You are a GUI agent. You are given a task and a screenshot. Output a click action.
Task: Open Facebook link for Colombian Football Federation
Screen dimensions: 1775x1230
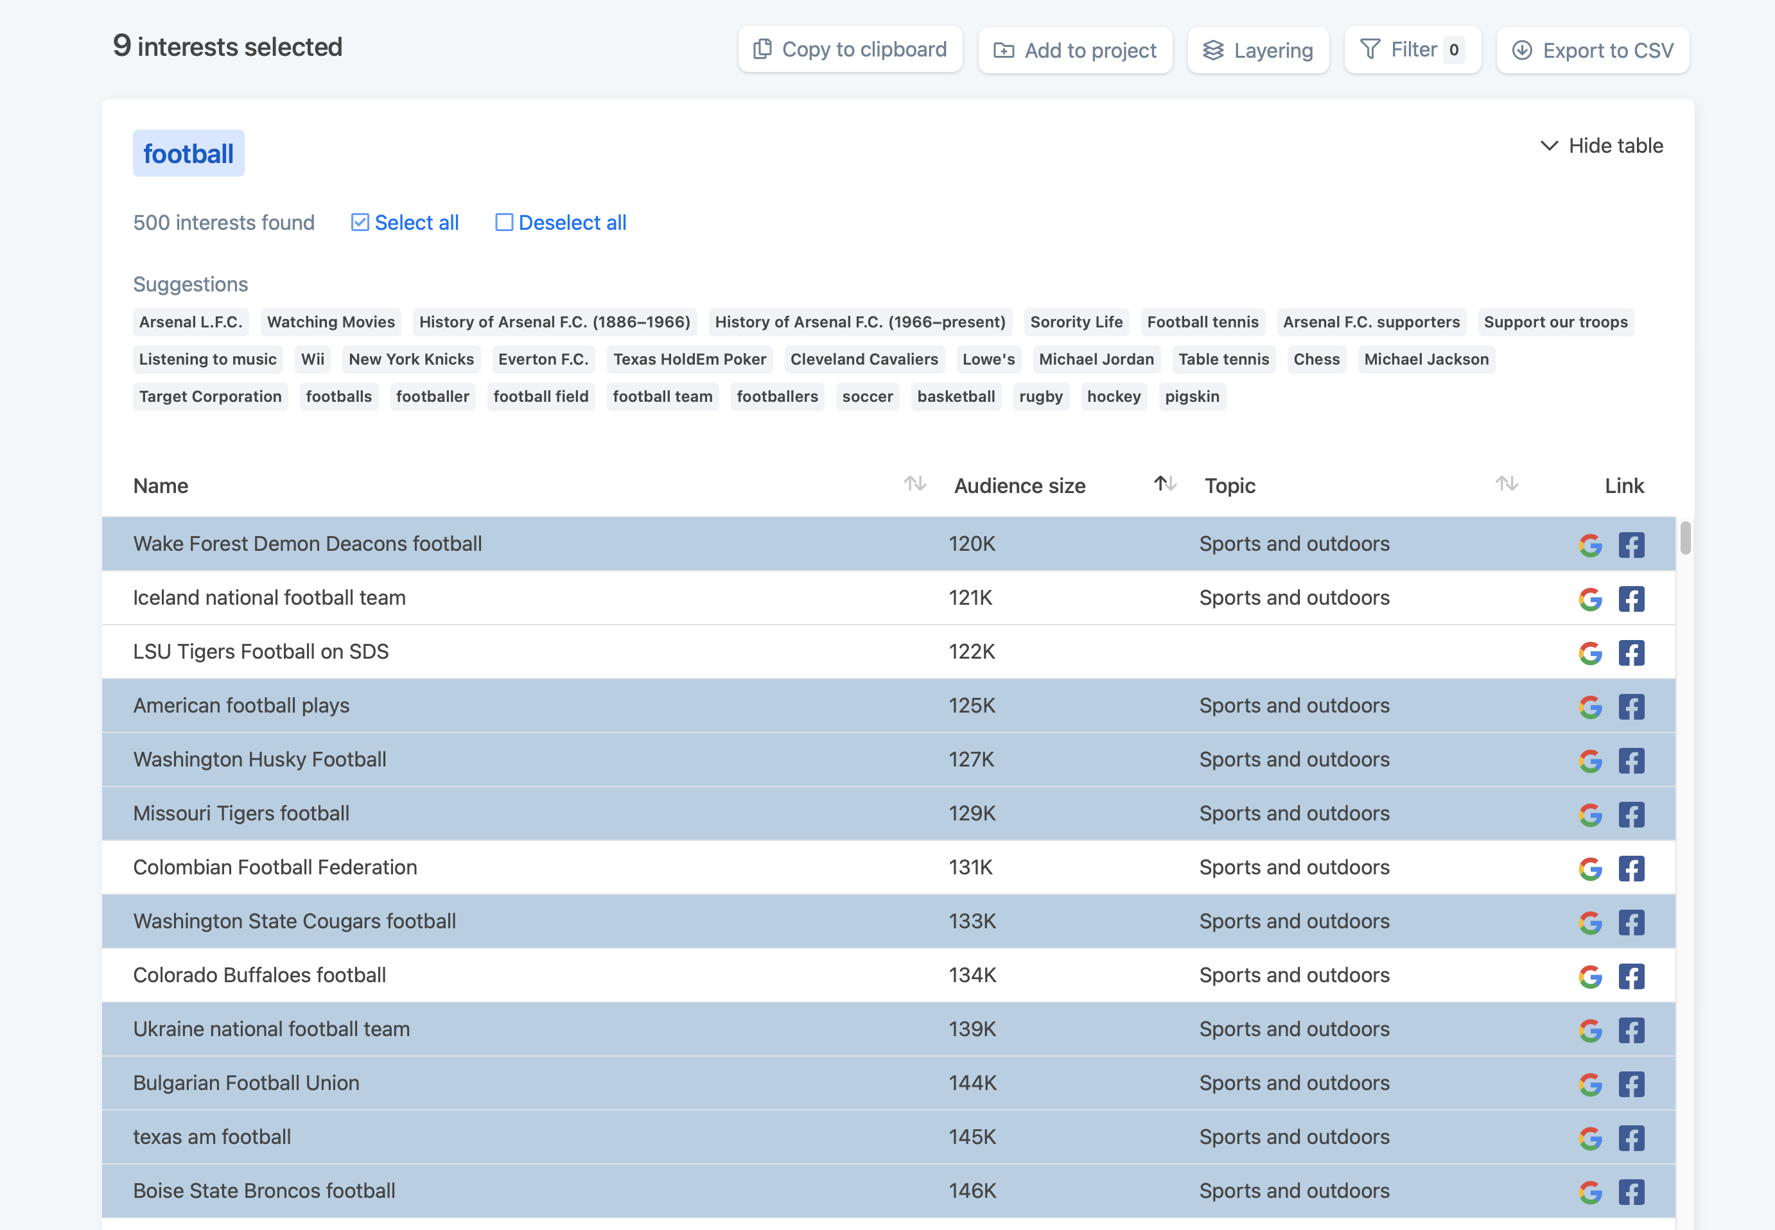click(x=1631, y=869)
